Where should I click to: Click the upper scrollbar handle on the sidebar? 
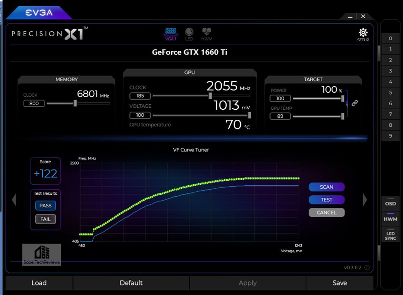379,53
